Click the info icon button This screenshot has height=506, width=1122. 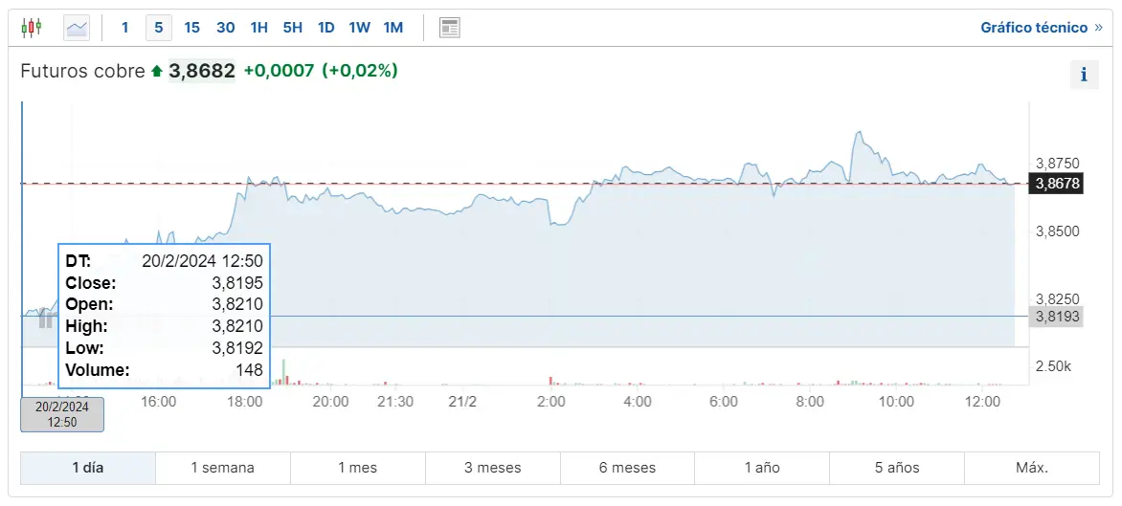pos(1084,75)
